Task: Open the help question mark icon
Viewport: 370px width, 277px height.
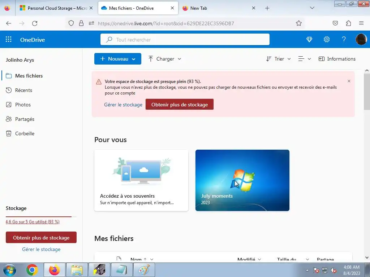Action: coord(344,39)
